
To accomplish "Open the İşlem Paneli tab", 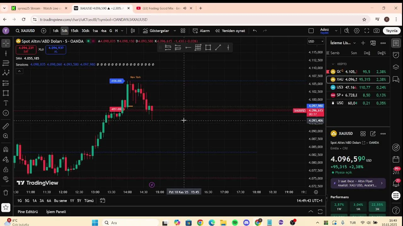I will [56, 212].
